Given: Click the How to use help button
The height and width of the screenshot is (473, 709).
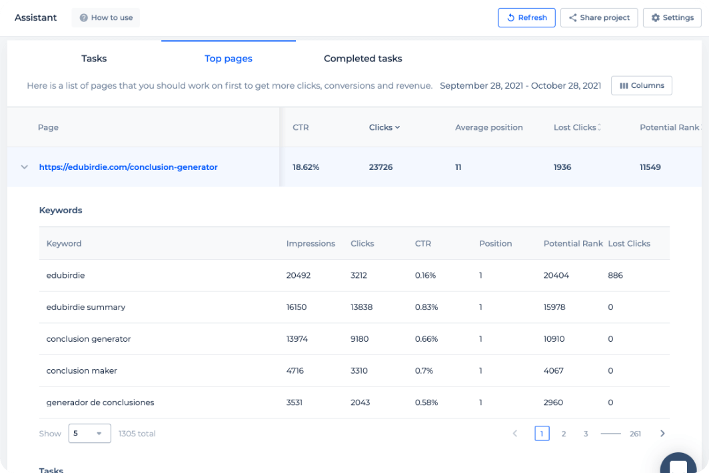Looking at the screenshot, I should [106, 17].
